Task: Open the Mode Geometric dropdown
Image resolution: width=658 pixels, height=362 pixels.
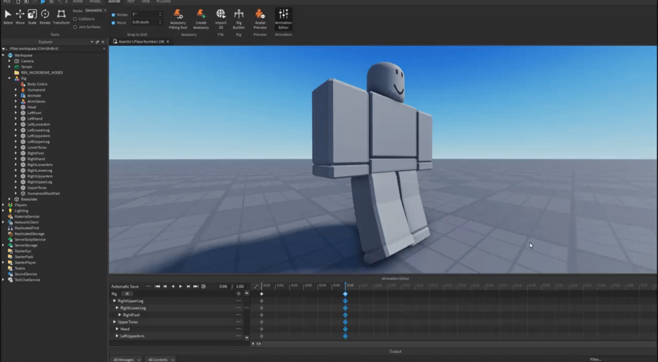Action: coord(95,11)
